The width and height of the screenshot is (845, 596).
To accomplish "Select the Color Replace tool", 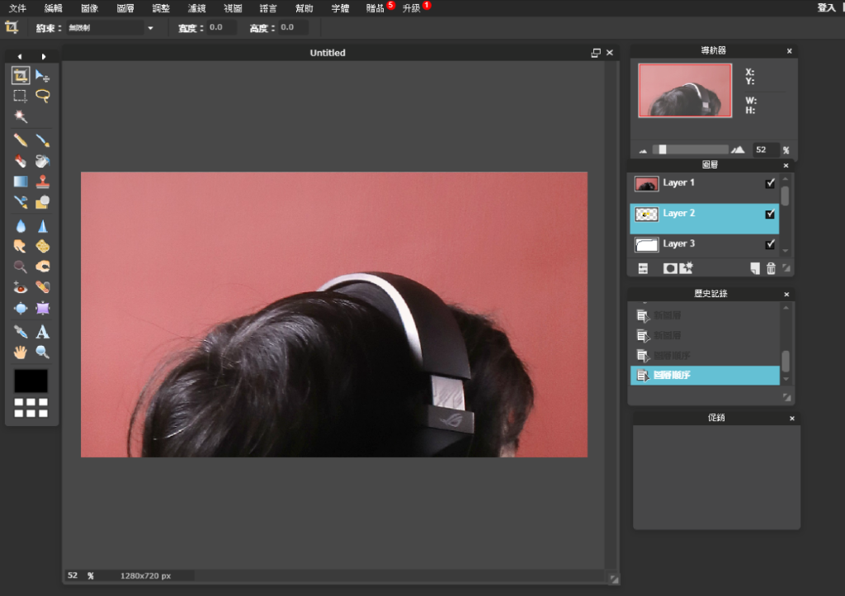I will click(21, 202).
